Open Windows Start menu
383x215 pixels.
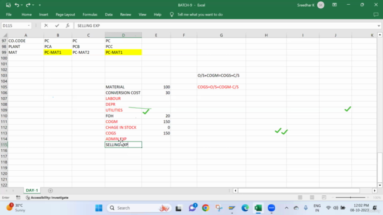click(x=99, y=208)
